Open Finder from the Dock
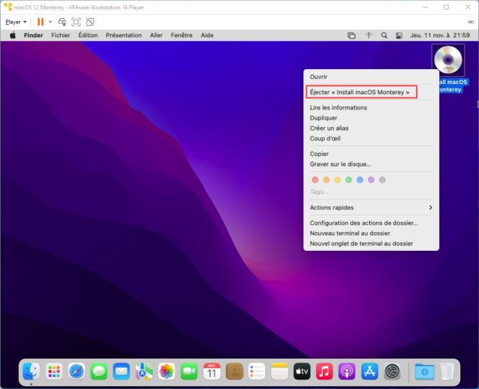Screen dimensions: 479x389 point(32,371)
